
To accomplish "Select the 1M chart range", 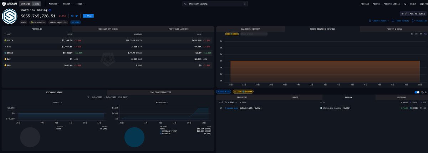I will tap(416, 34).
